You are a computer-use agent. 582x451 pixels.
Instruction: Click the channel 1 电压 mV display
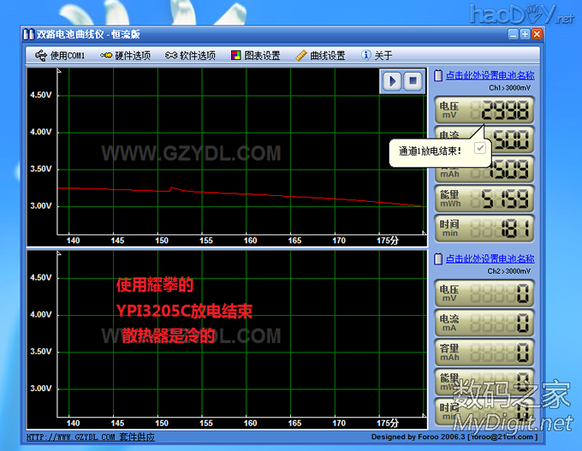[485, 110]
